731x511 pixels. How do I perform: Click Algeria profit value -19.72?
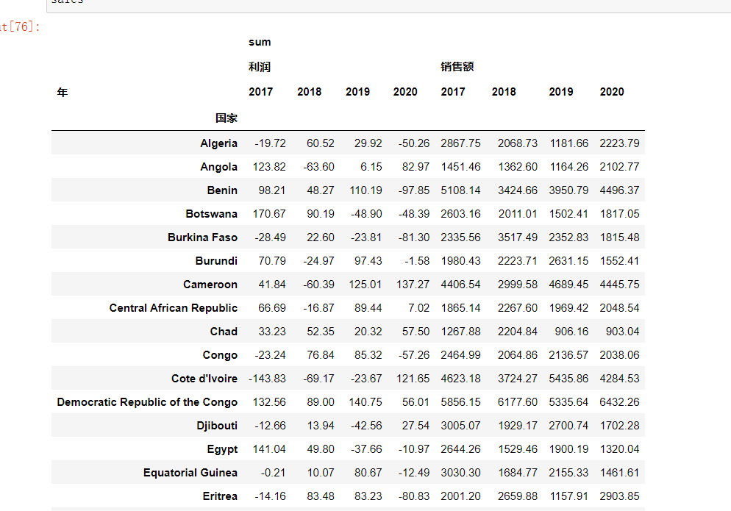tap(270, 143)
